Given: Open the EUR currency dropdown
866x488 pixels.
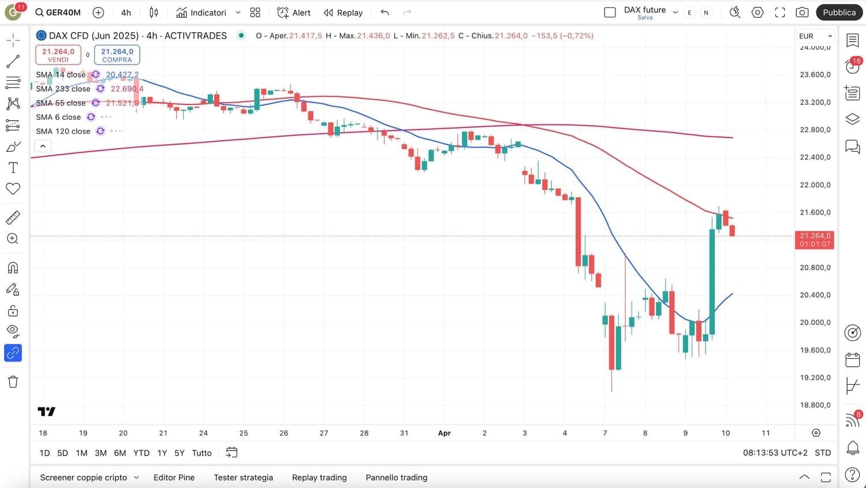Looking at the screenshot, I should 815,36.
